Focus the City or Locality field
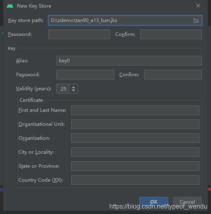This screenshot has width=211, height=214. [x=135, y=152]
